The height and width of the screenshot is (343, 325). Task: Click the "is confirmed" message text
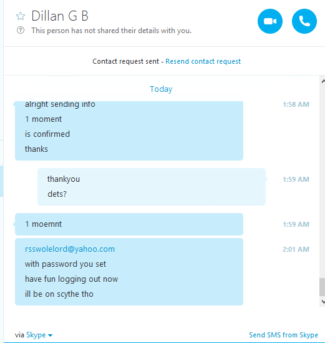tap(47, 134)
